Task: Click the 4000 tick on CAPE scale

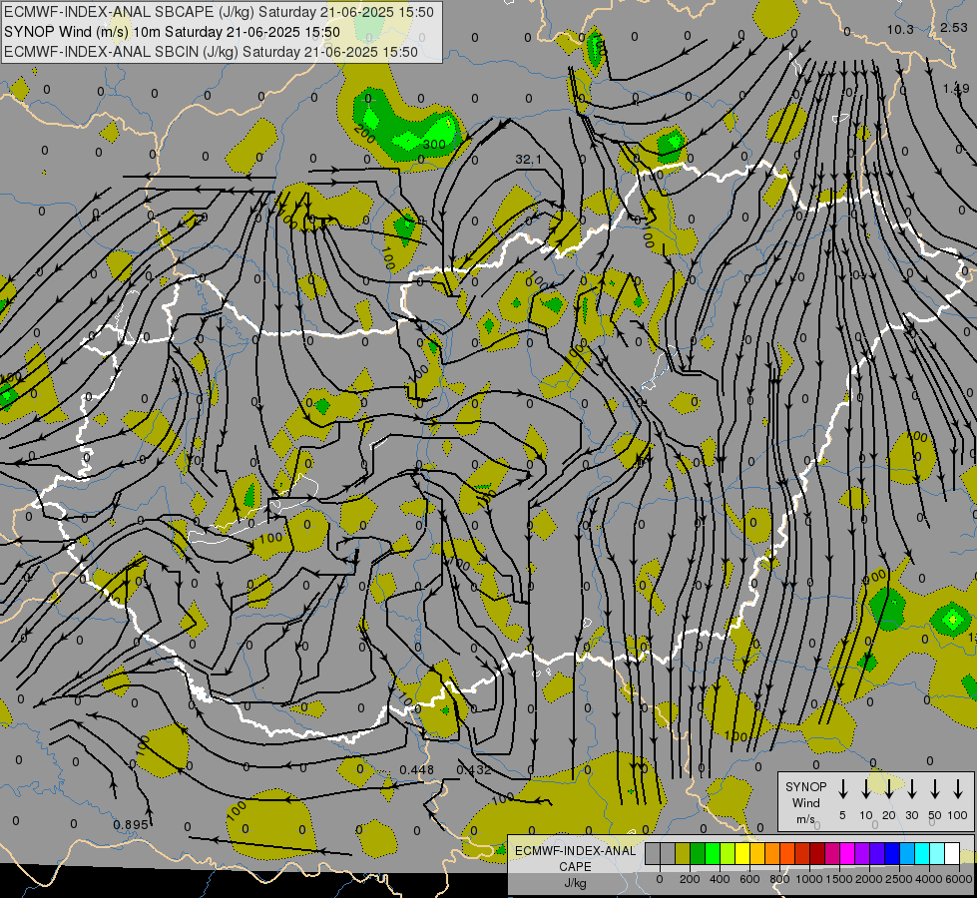Action: pyautogui.click(x=929, y=879)
